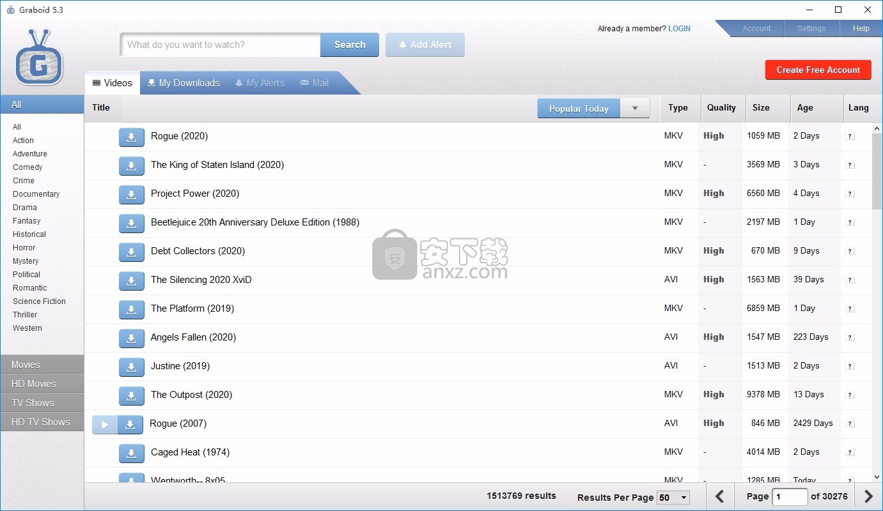Open language info icon for Rogue (2020)

[850, 136]
